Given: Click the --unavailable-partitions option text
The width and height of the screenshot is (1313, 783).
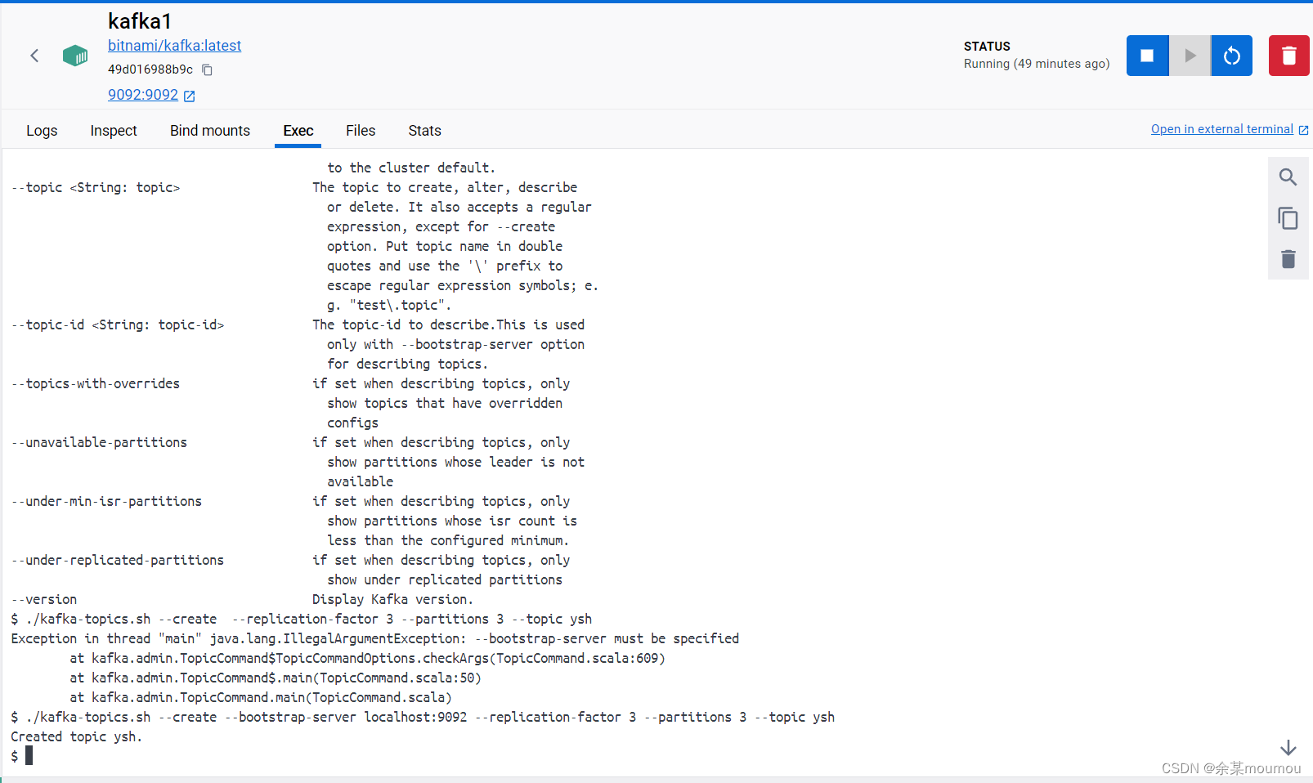Looking at the screenshot, I should click(99, 442).
